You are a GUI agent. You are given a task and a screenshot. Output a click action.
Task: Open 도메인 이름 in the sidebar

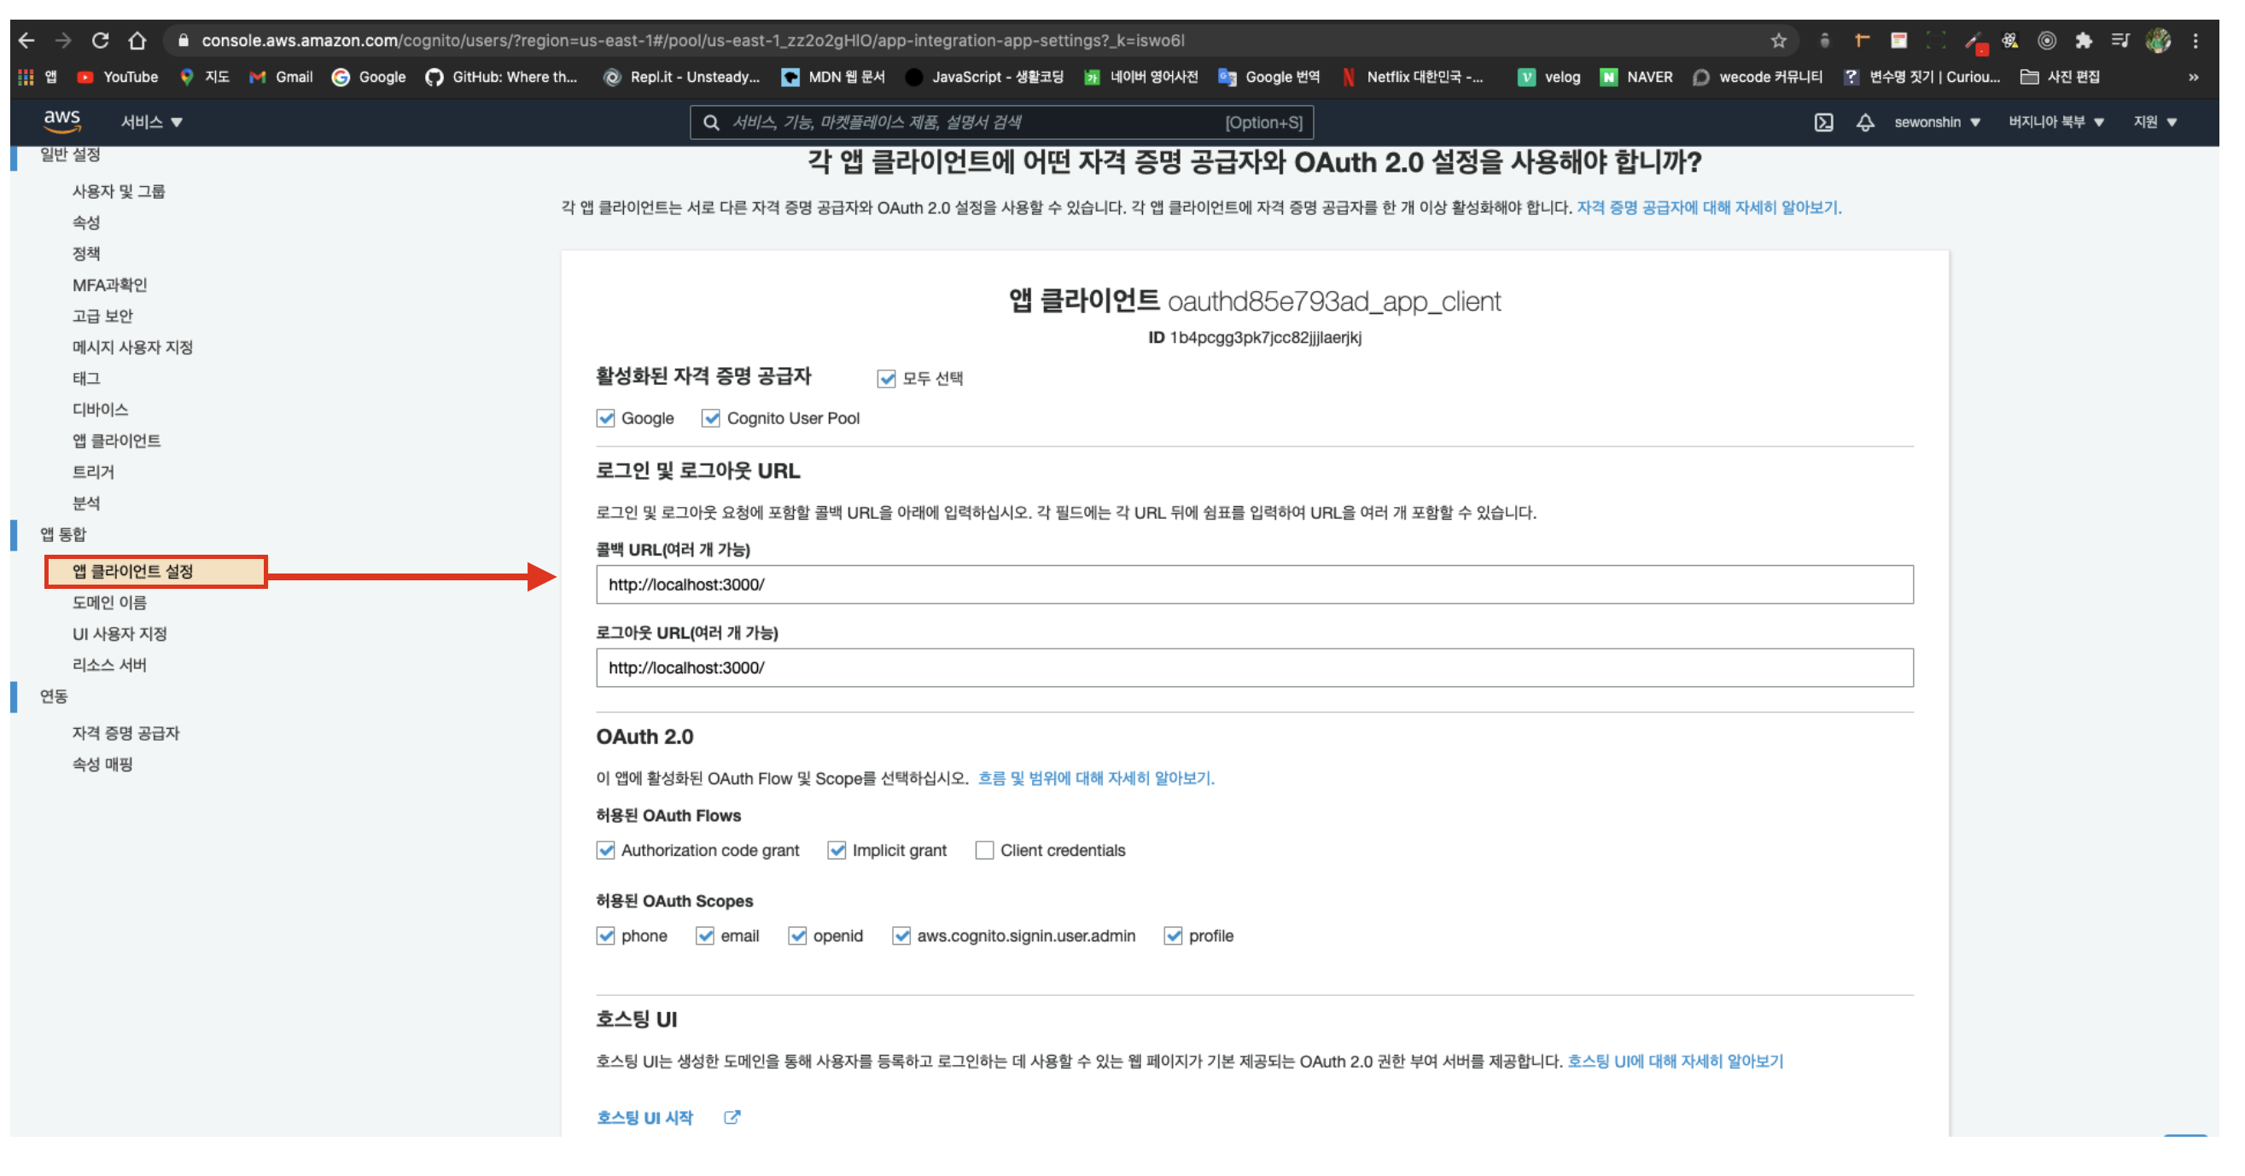[x=109, y=603]
